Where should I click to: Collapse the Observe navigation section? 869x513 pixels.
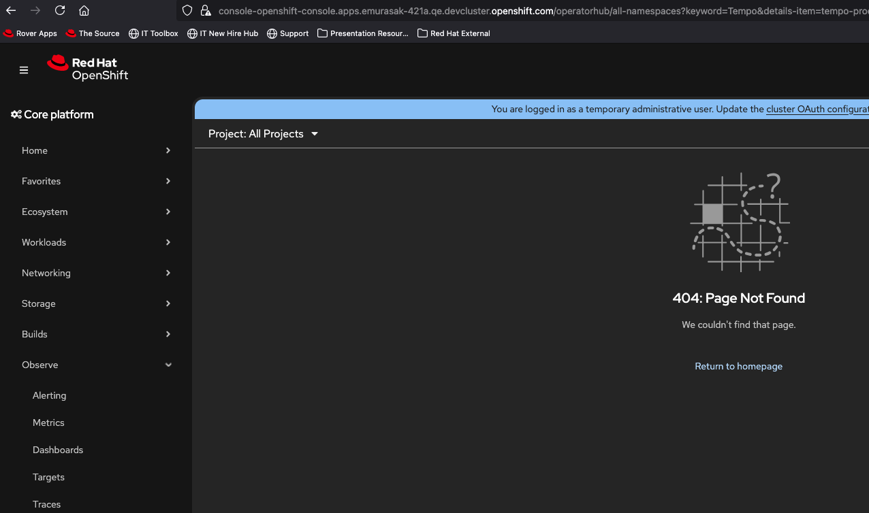click(x=96, y=365)
